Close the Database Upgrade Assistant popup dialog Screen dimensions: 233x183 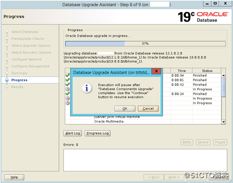pos(156,71)
